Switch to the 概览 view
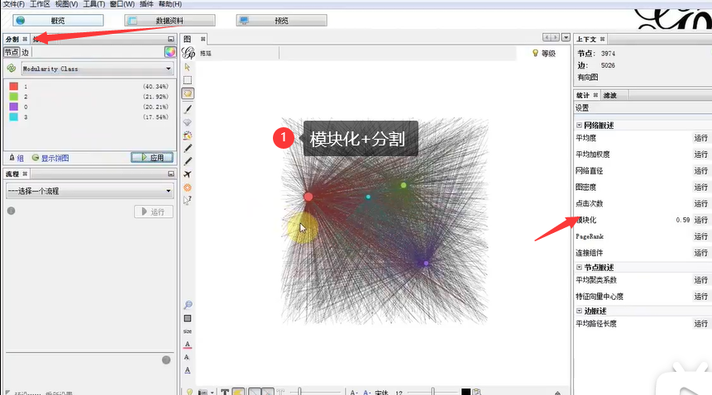712x395 pixels. [58, 21]
